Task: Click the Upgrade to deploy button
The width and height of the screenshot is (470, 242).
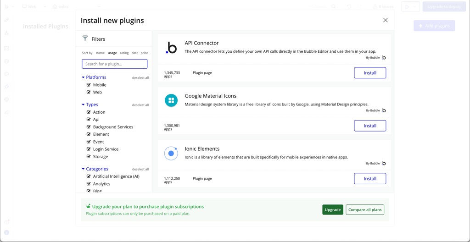Action: click(444, 6)
